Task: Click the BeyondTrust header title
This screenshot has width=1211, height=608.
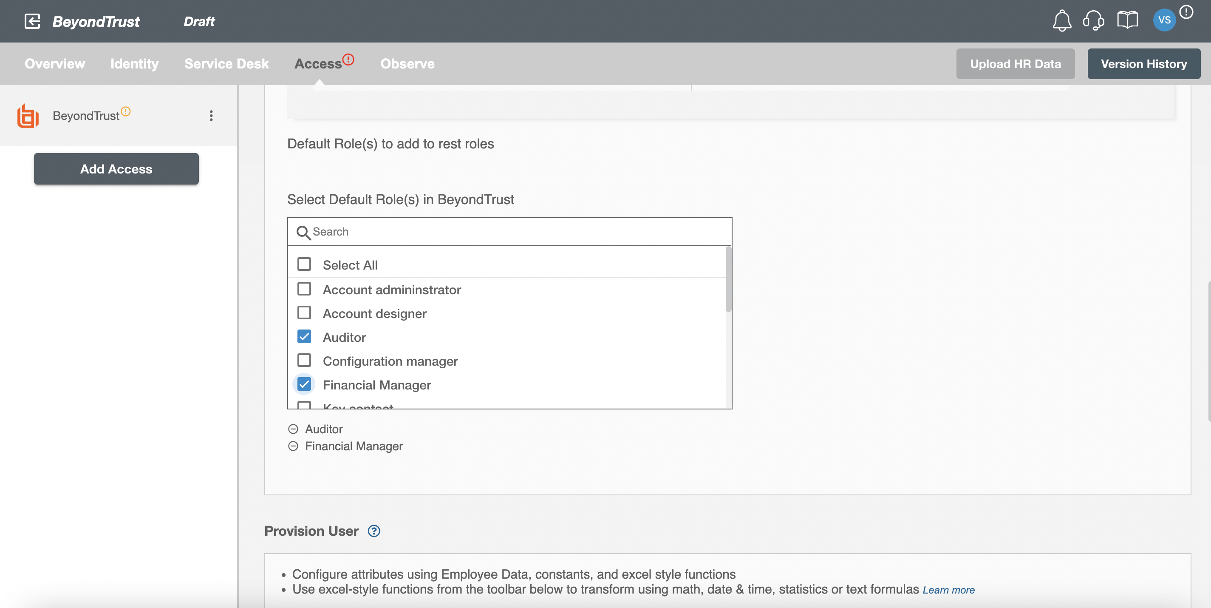Action: (96, 21)
